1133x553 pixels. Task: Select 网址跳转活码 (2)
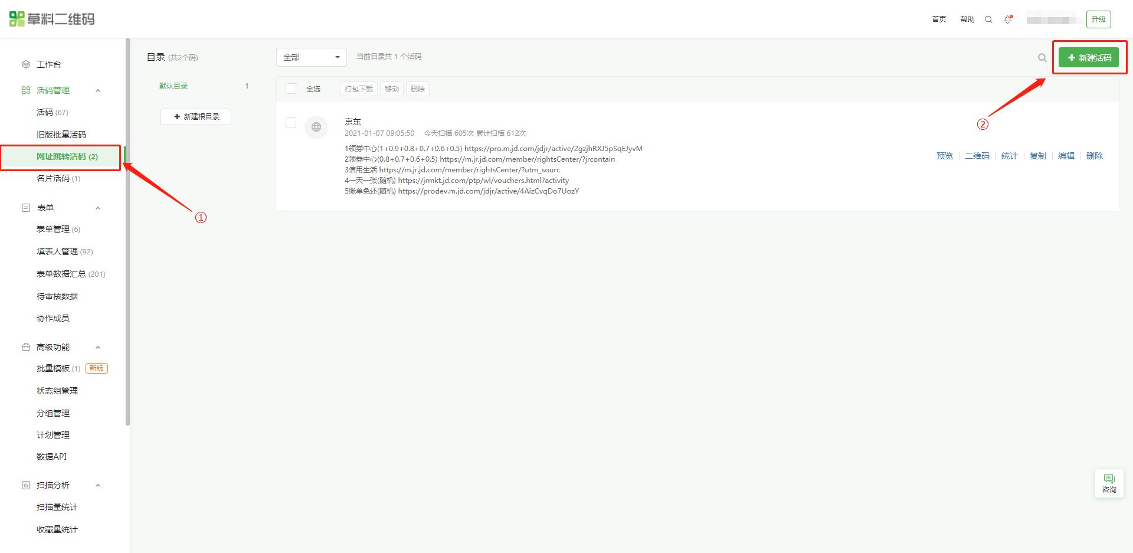pyautogui.click(x=67, y=156)
